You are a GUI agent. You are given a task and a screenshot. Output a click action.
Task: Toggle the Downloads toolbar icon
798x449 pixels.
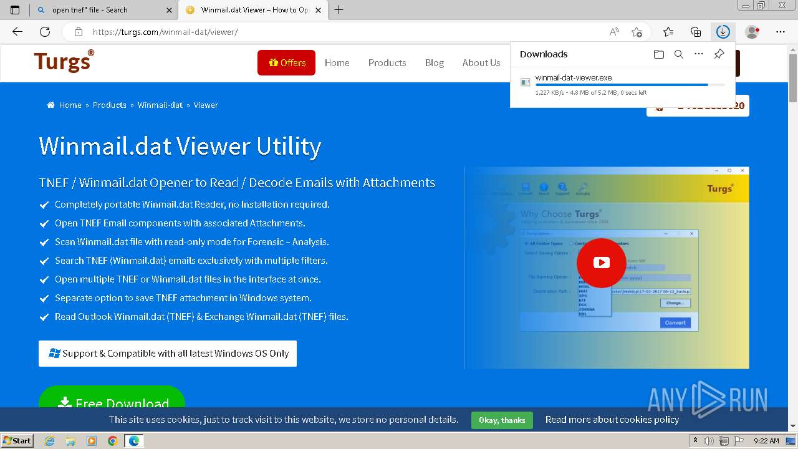point(723,32)
